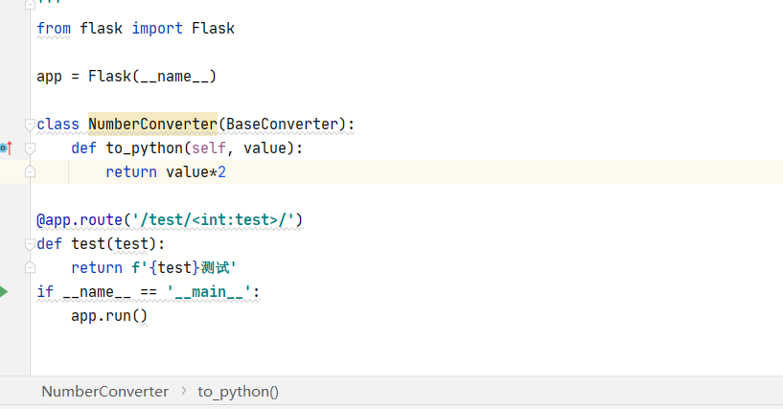The image size is (783, 409).
Task: Click the green run arrow in gutter
Action: 4,292
